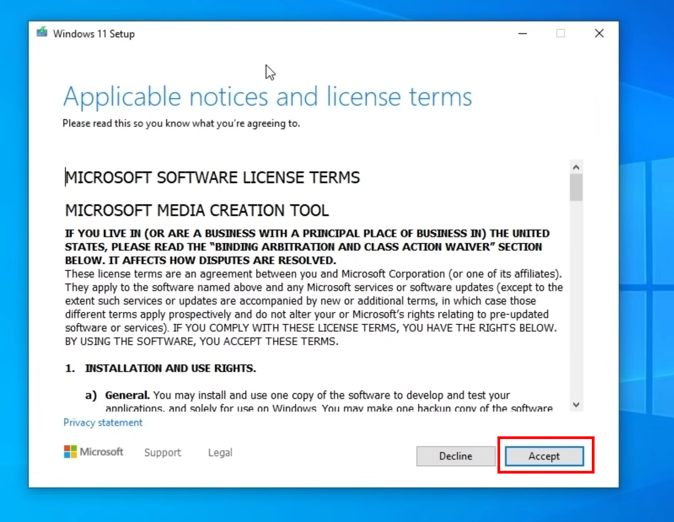The width and height of the screenshot is (674, 522).
Task: Click the scroll-down arrow on the scrollbar
Action: [x=575, y=404]
